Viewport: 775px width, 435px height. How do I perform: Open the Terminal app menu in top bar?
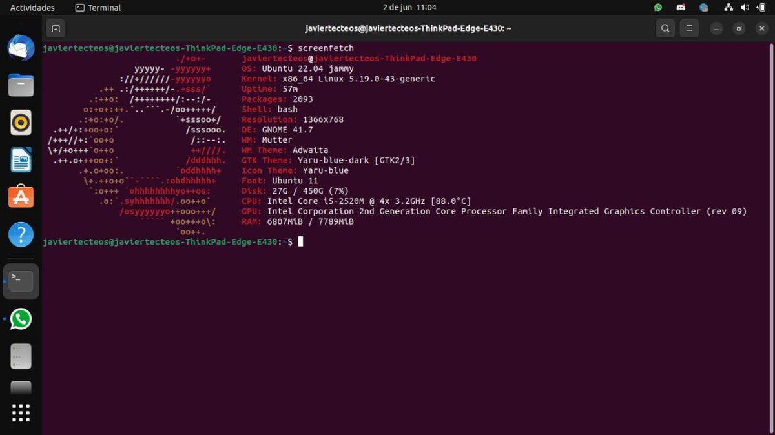click(98, 8)
